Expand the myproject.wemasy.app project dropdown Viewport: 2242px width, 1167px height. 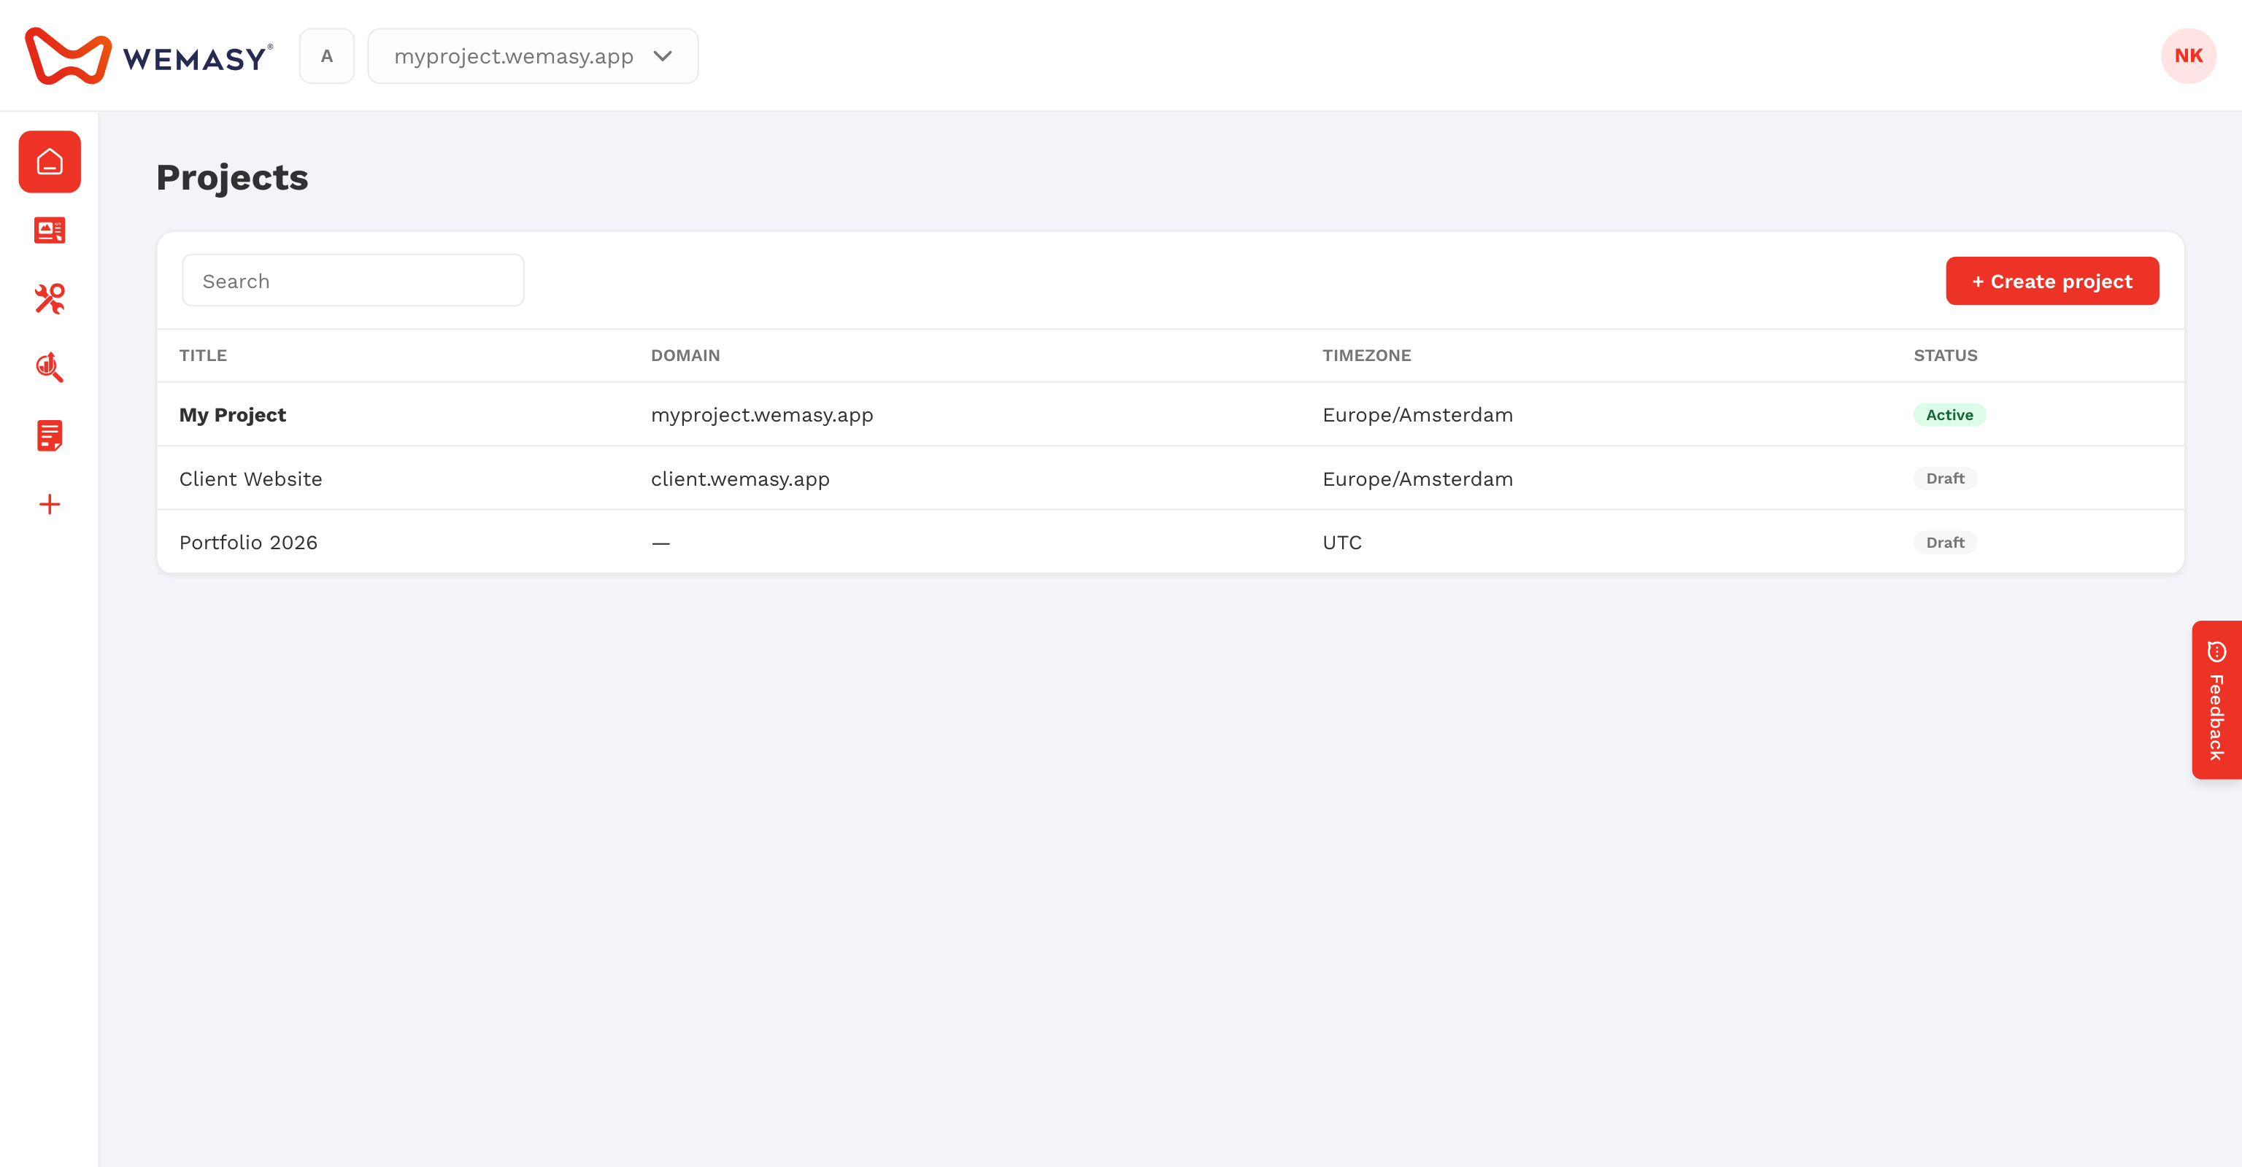(x=533, y=55)
